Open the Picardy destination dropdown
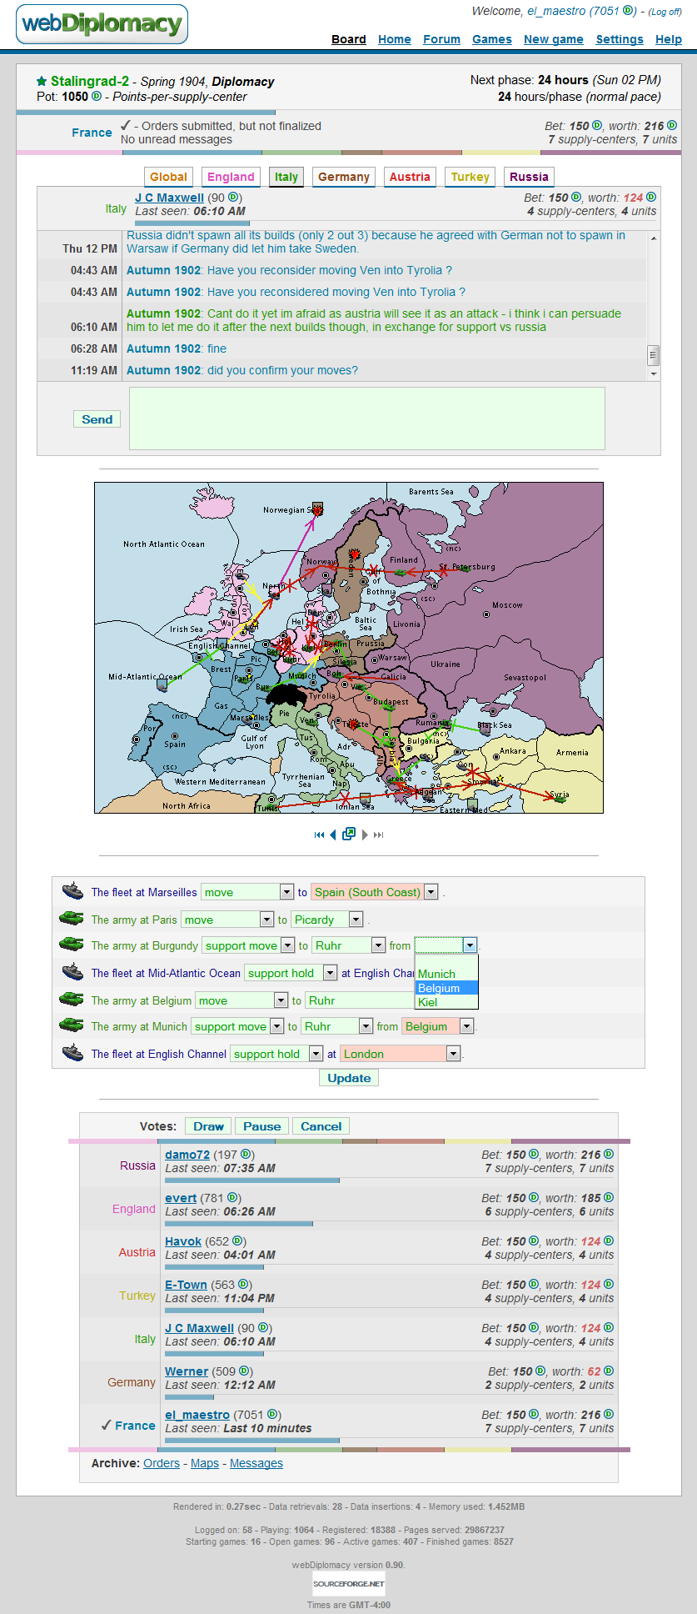The image size is (697, 1614). point(327,920)
